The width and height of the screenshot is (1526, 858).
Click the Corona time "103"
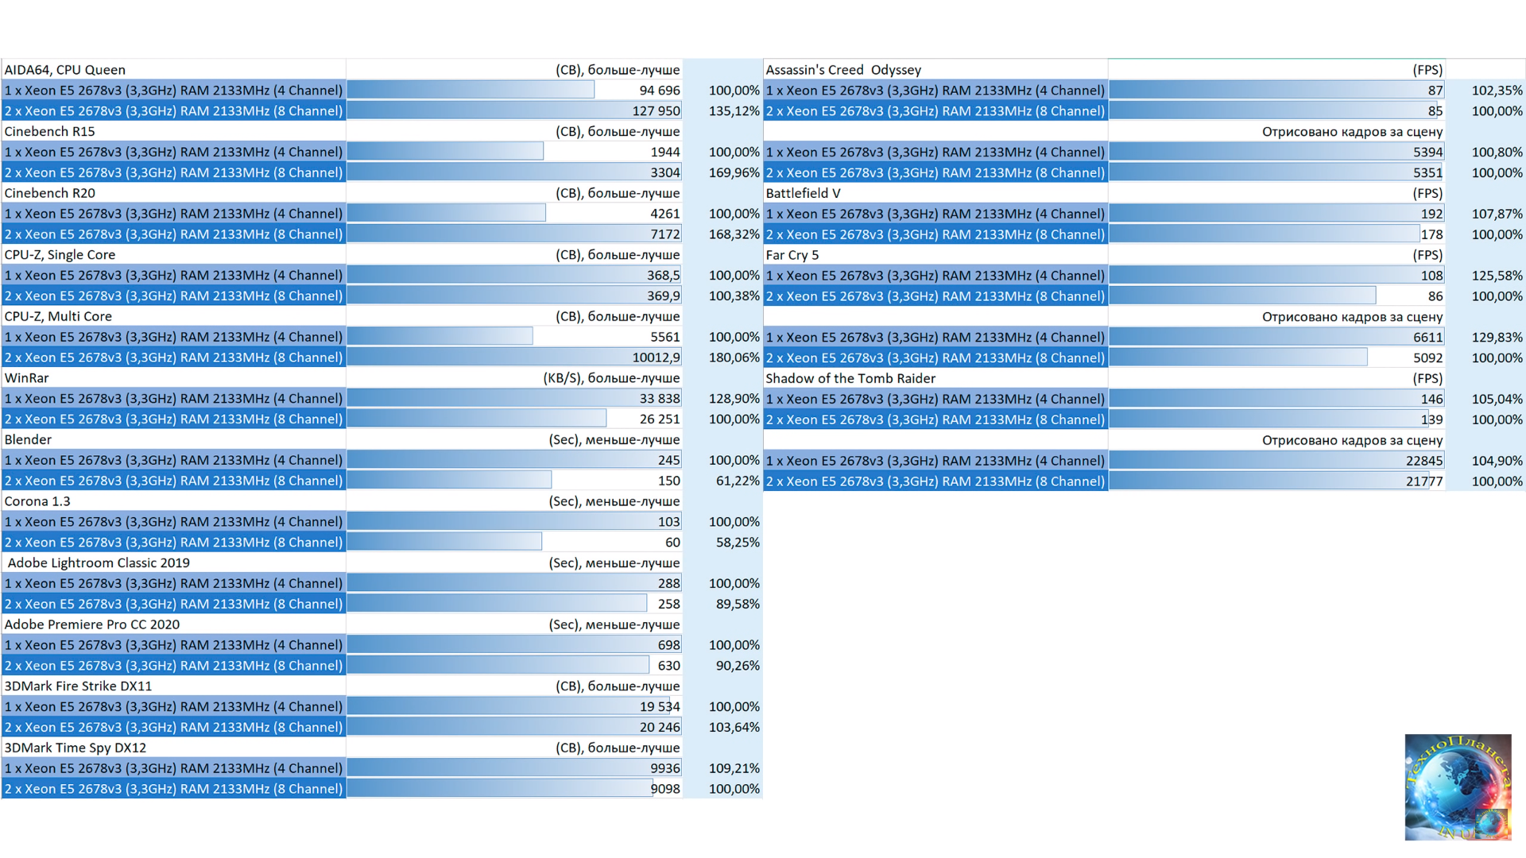click(669, 522)
